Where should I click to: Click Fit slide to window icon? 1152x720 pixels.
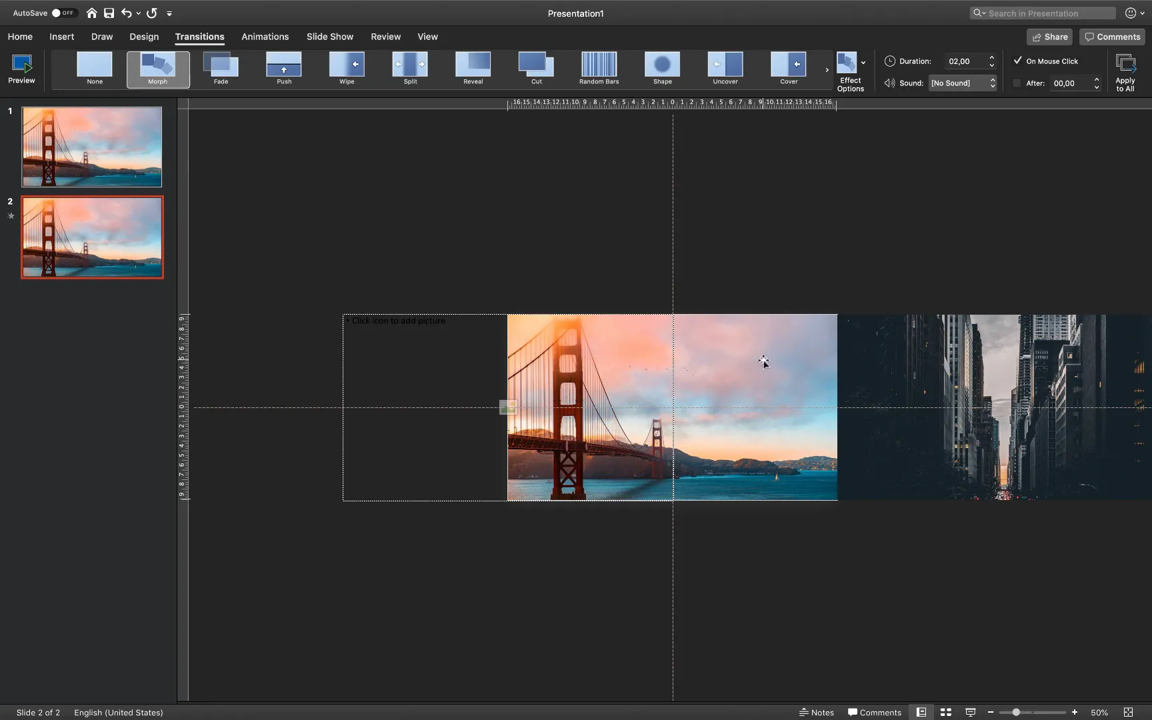click(x=1128, y=712)
